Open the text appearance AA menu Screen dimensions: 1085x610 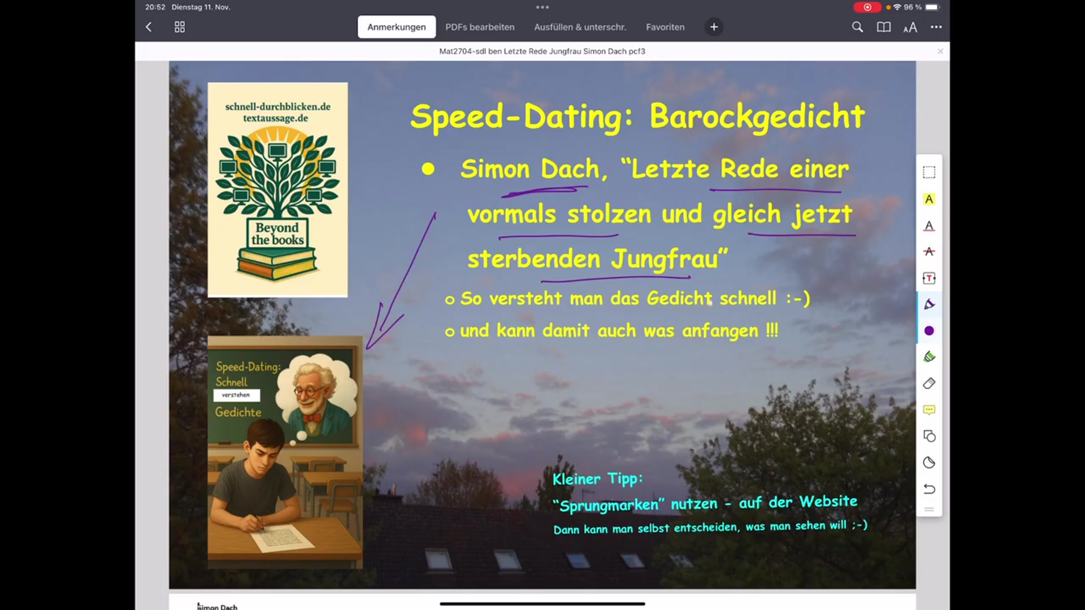click(x=910, y=27)
